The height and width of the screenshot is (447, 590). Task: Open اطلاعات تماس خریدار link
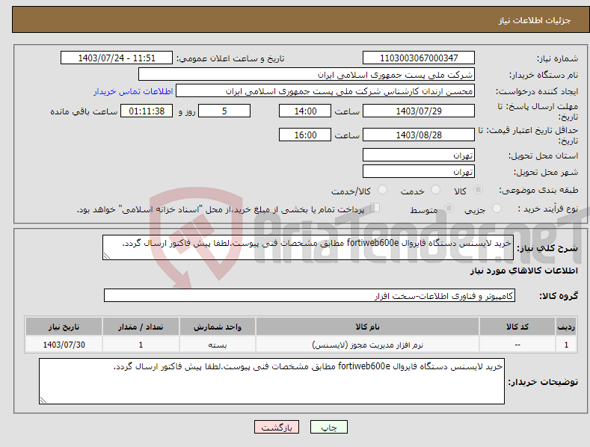(133, 91)
